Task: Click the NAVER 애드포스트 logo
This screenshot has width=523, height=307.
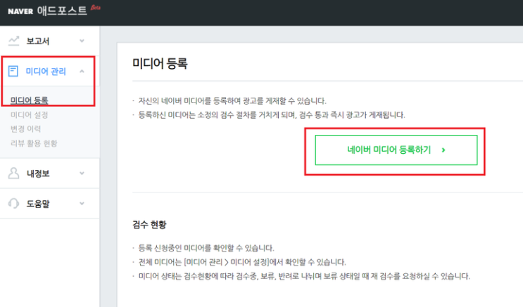Action: point(47,11)
